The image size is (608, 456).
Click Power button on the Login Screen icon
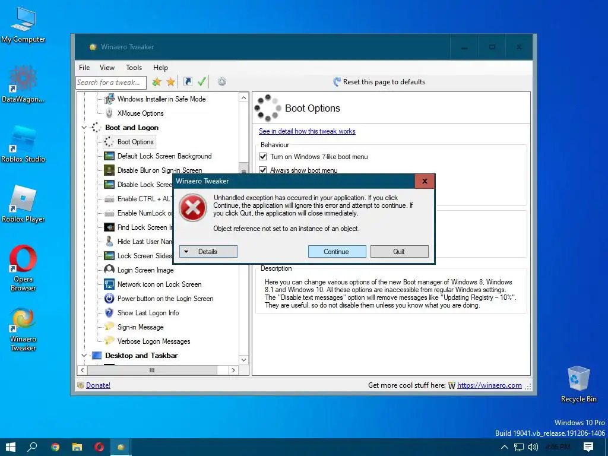pos(109,299)
